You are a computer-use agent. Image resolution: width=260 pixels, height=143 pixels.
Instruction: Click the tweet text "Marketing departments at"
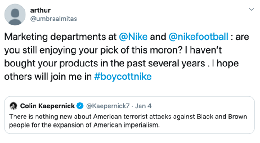click(60, 37)
